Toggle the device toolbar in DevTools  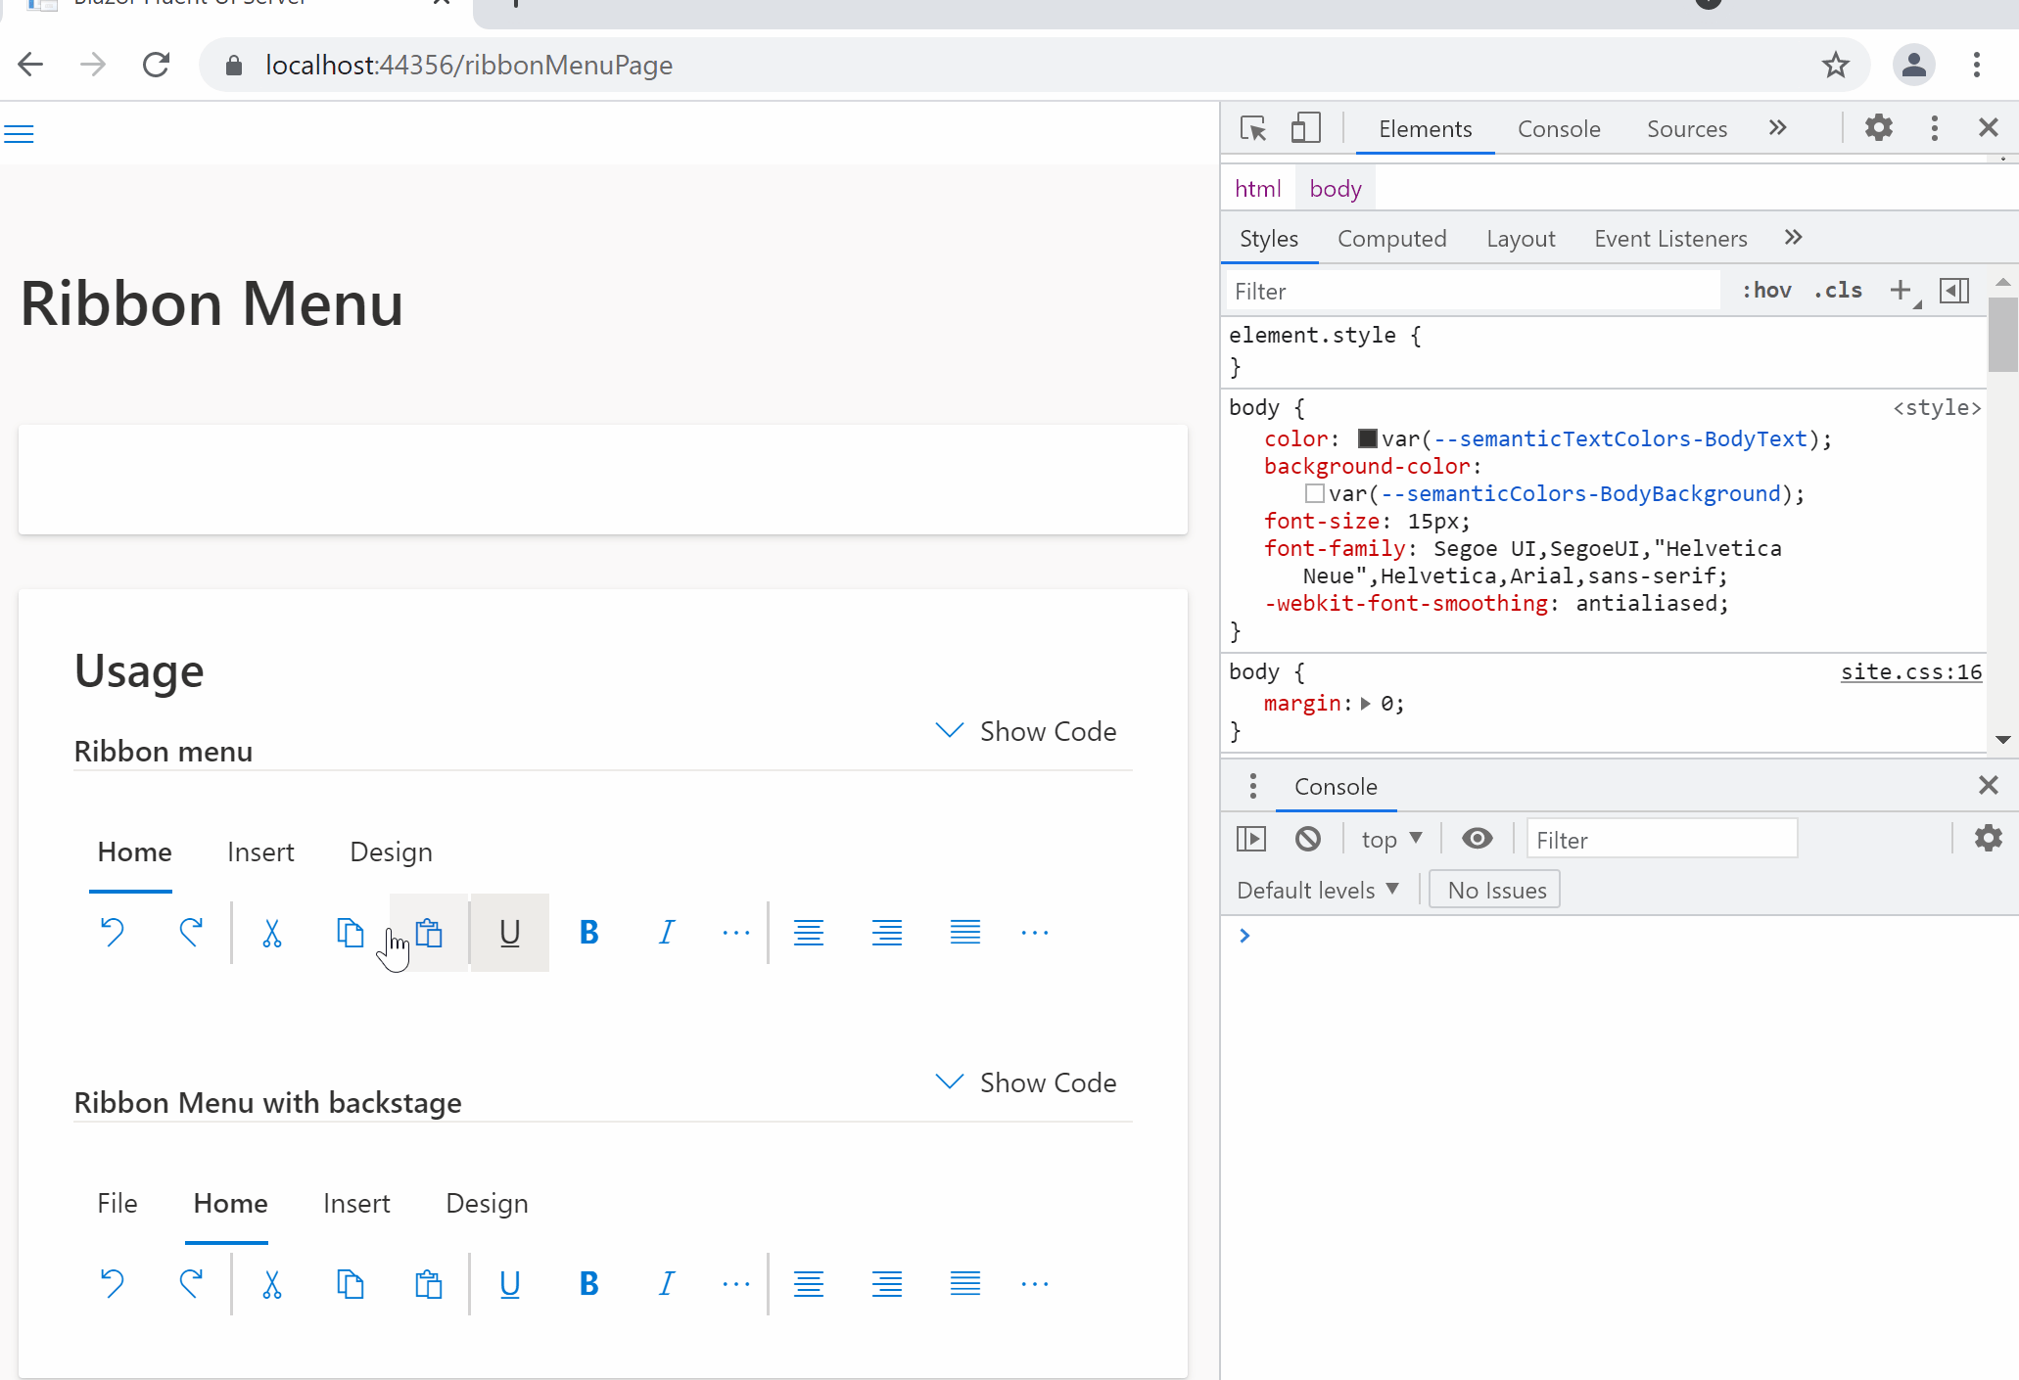pyautogui.click(x=1305, y=128)
